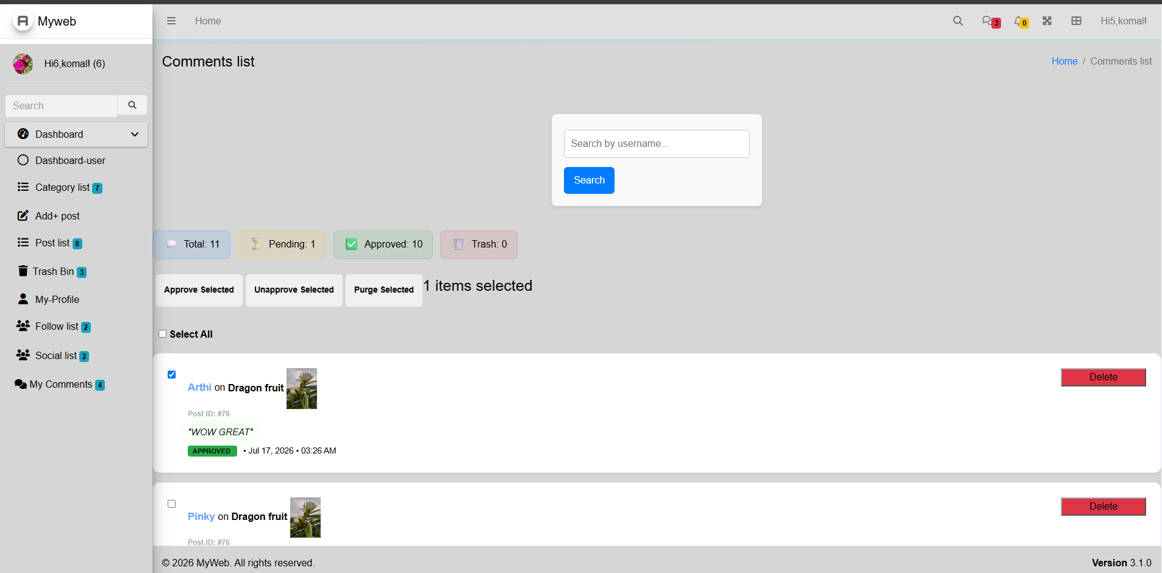Open the navbar search magnifier
This screenshot has width=1162, height=573.
pyautogui.click(x=958, y=21)
